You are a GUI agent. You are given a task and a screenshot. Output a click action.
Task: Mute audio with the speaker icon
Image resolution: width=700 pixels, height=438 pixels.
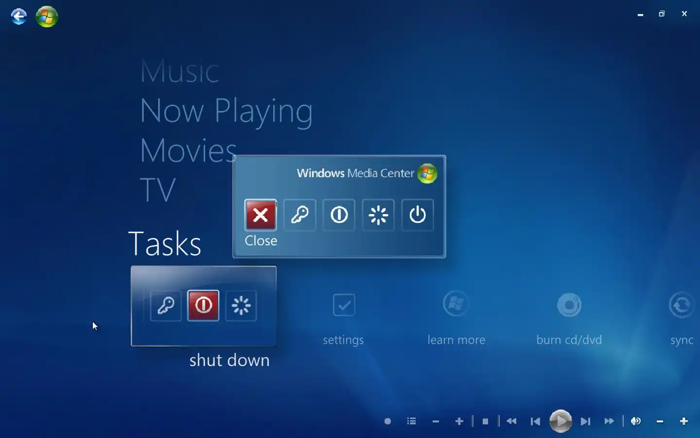coord(636,421)
